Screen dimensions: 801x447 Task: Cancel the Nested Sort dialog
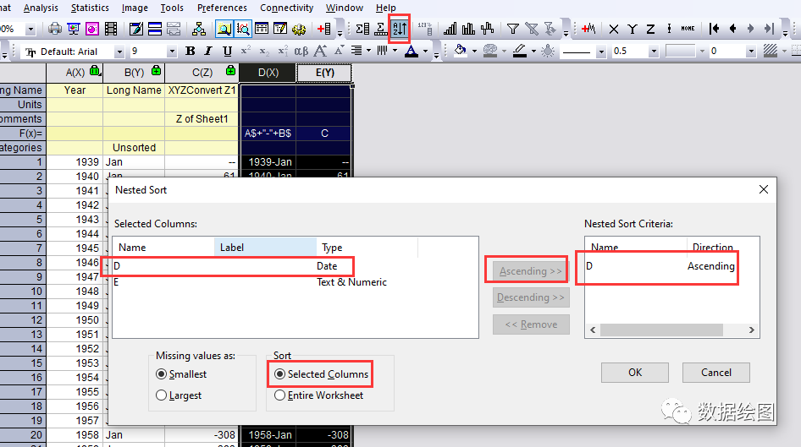[x=716, y=373]
